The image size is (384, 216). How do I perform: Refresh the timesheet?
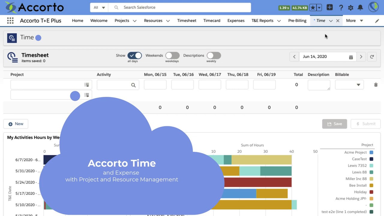point(372,57)
